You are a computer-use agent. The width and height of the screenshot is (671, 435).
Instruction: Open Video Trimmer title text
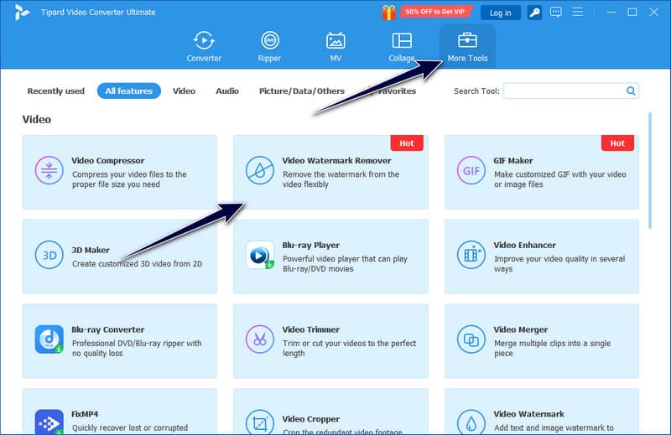pos(310,329)
